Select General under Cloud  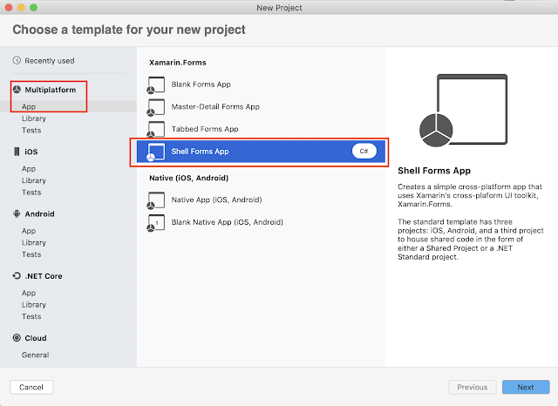coord(35,355)
